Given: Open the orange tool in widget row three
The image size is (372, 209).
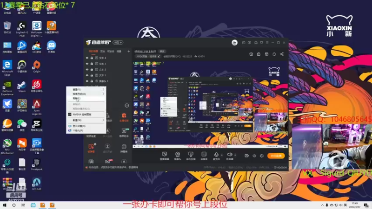Looking at the screenshot, I should click(x=91, y=148).
